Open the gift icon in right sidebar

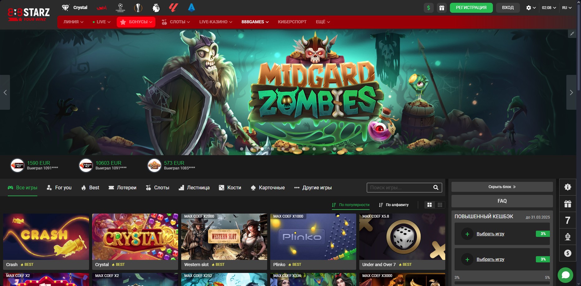[568, 204]
